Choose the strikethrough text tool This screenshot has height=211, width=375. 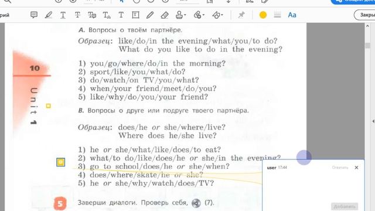[x=77, y=15]
